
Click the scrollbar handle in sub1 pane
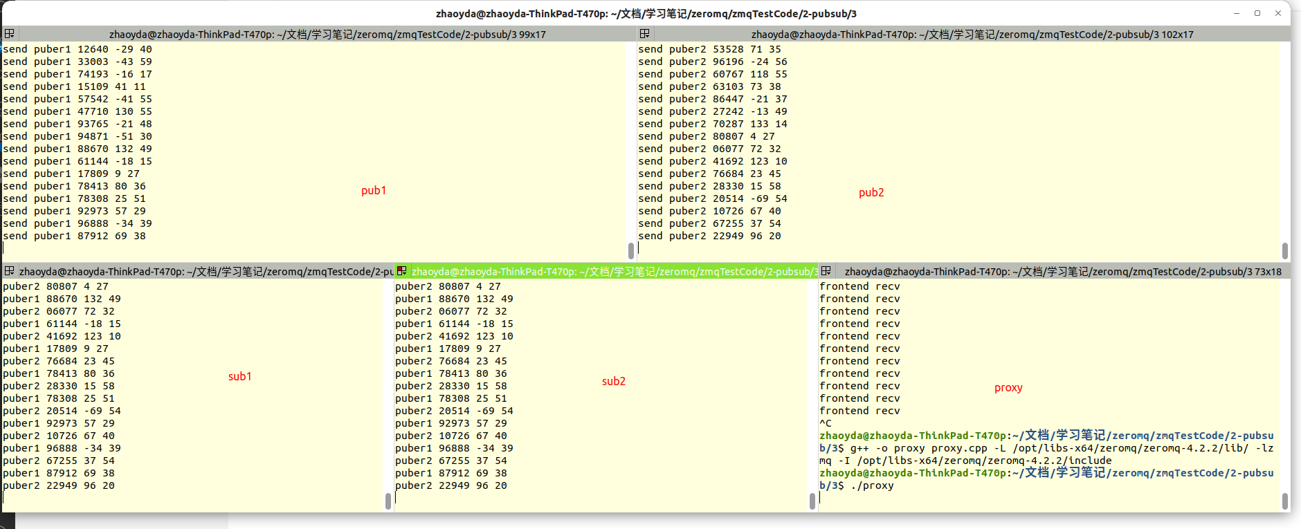(388, 501)
